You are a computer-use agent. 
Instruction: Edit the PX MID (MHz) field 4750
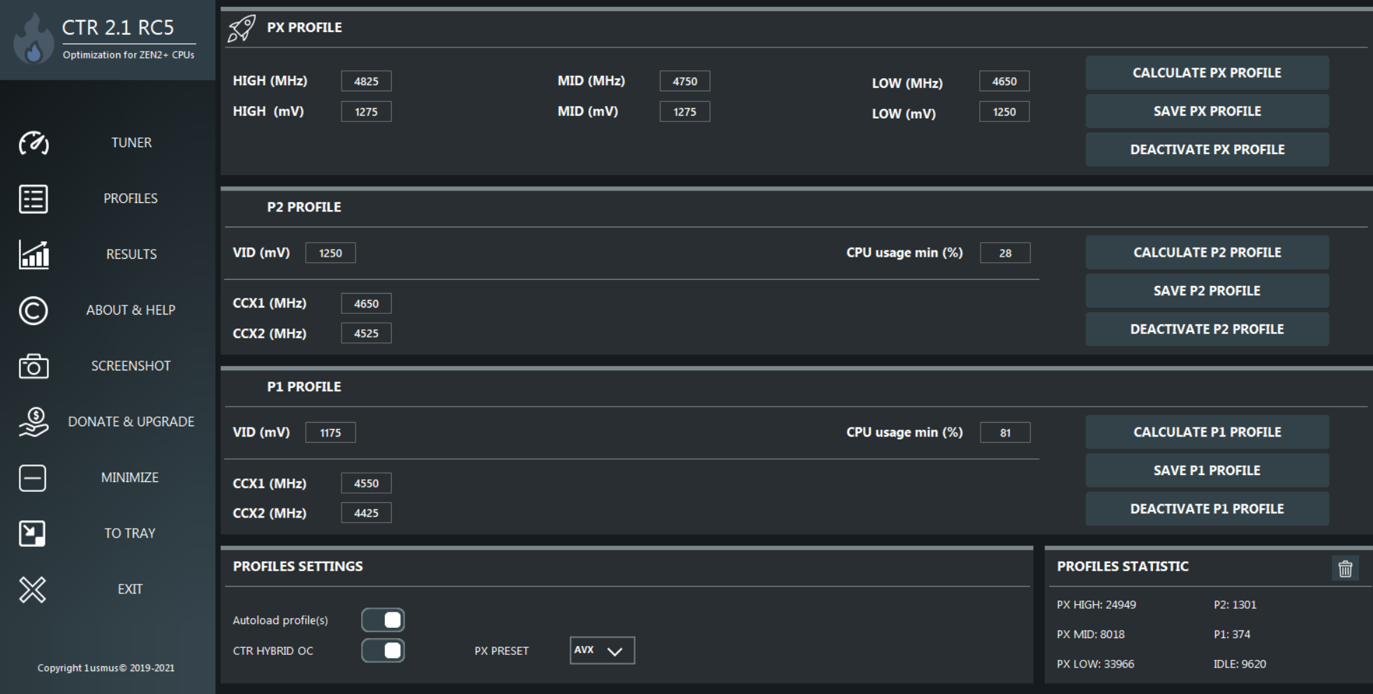pos(684,81)
